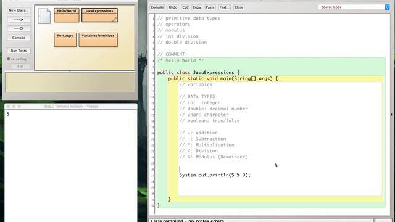The image size is (395, 222).
Task: Click the editor Compile toolbar button
Action: [x=157, y=7]
